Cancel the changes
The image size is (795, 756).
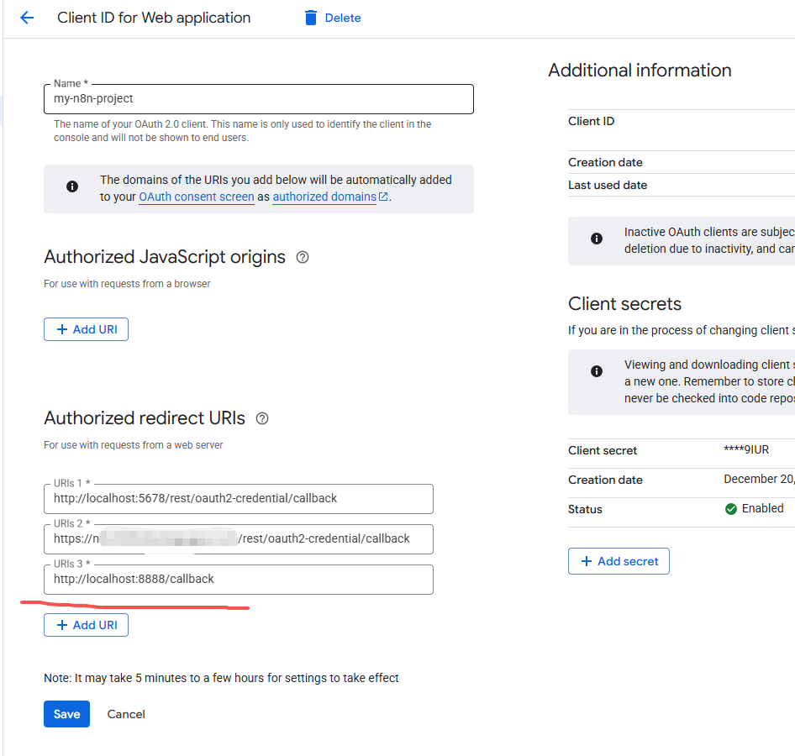[x=126, y=714]
